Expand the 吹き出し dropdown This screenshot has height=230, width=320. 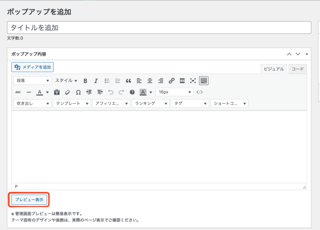tap(32, 103)
